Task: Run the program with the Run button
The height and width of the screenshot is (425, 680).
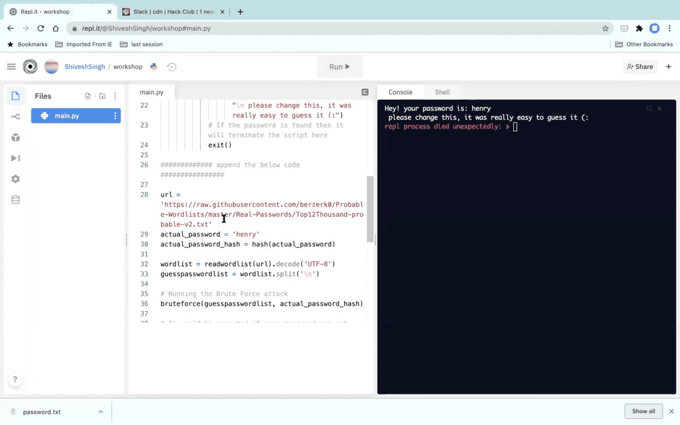Action: pos(340,66)
